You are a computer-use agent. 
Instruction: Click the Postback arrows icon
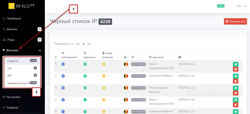4,108
